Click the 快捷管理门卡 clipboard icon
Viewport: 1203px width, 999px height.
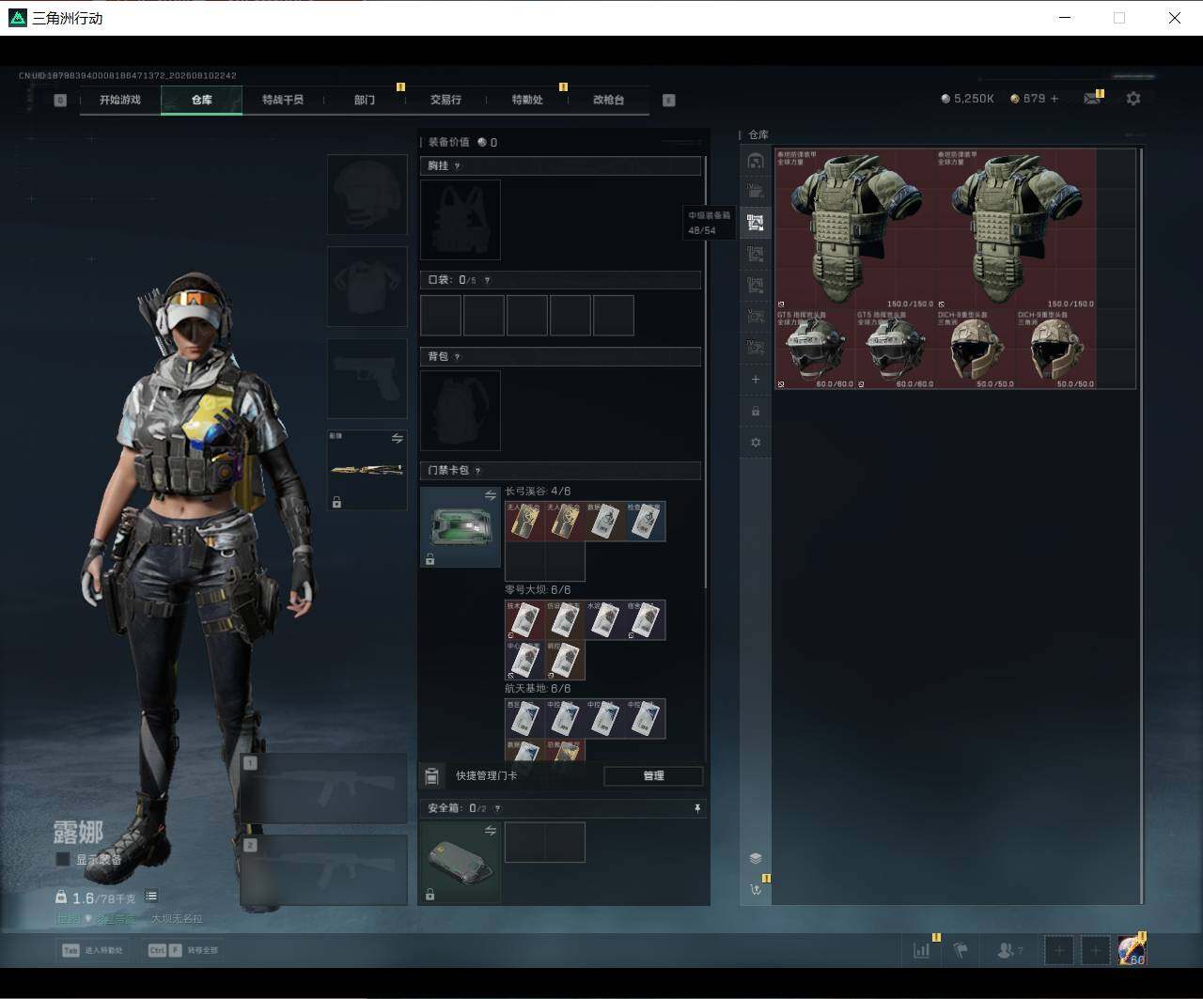[x=432, y=776]
